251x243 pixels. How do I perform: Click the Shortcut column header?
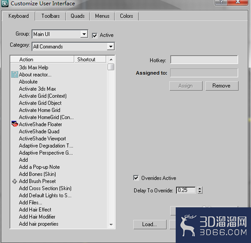tap(90, 59)
